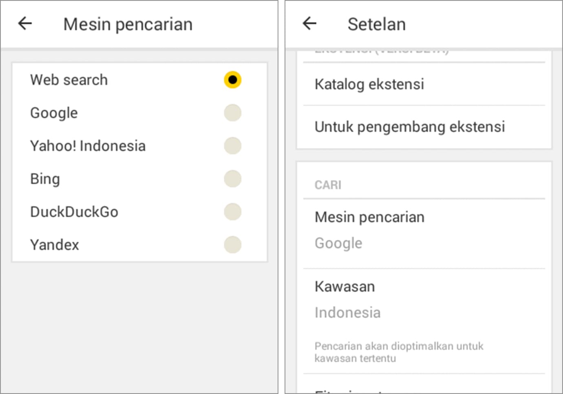Tap Indonesia value under Kawasan
Viewport: 563px width, 394px height.
(x=347, y=313)
